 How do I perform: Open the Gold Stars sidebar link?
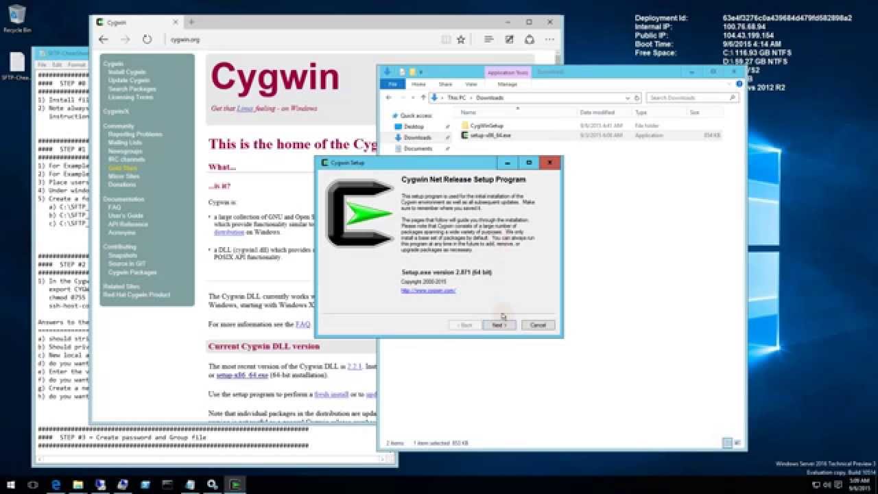(x=122, y=168)
